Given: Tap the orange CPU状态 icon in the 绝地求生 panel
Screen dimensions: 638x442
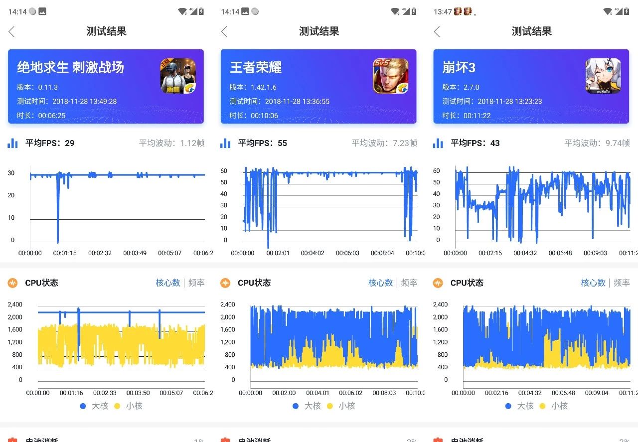Looking at the screenshot, I should tap(13, 283).
